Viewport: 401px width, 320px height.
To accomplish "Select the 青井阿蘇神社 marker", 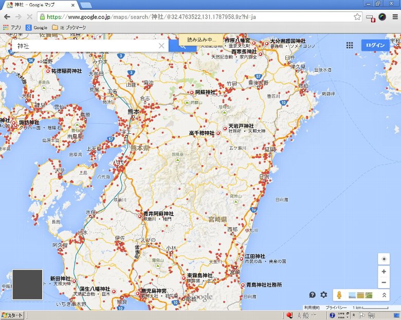I will click(x=140, y=216).
